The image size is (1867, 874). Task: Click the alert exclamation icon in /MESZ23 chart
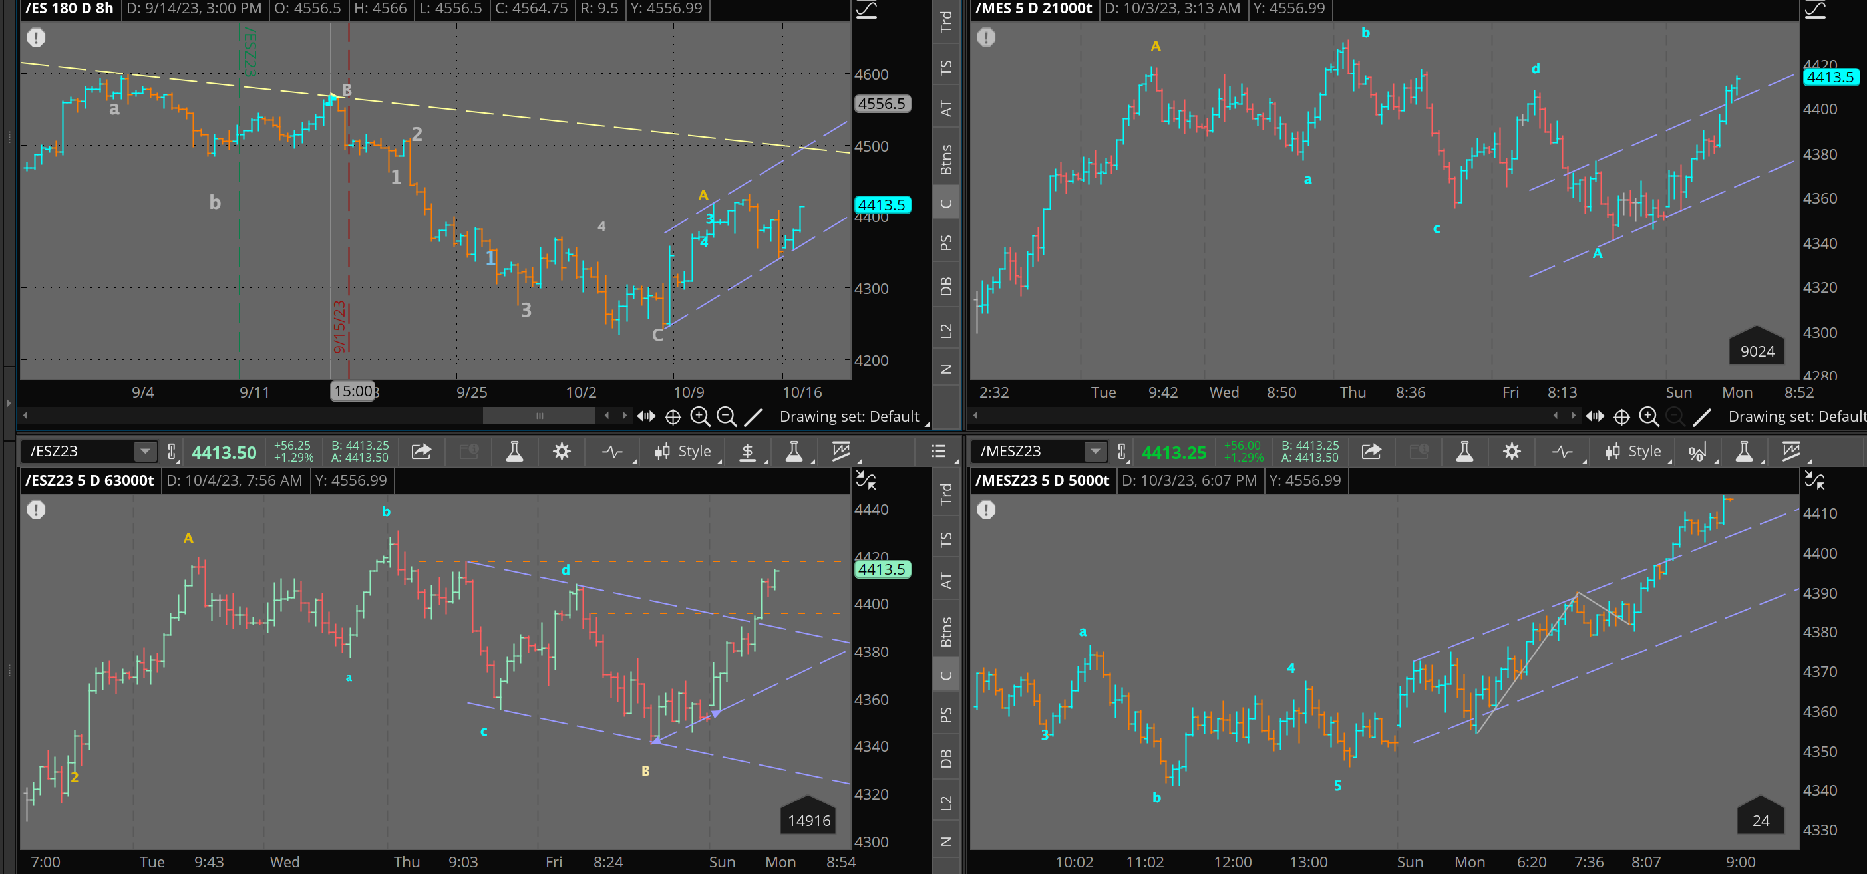pos(987,510)
